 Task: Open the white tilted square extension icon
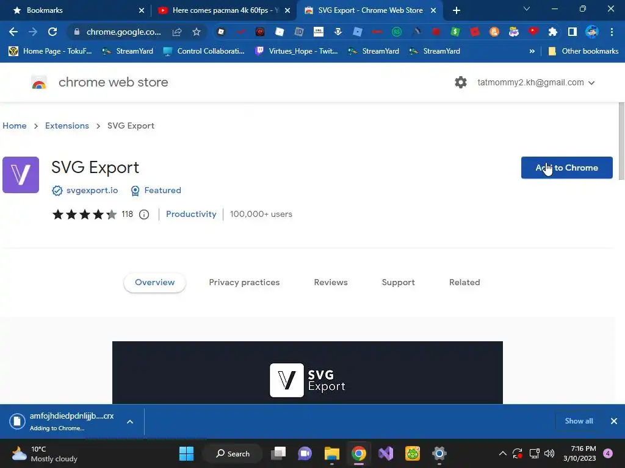pyautogui.click(x=280, y=32)
